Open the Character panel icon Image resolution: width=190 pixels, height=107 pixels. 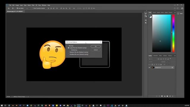pyautogui.click(x=146, y=20)
